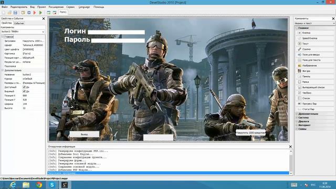
Task: Click the New project toolbar icon
Action: click(4, 13)
